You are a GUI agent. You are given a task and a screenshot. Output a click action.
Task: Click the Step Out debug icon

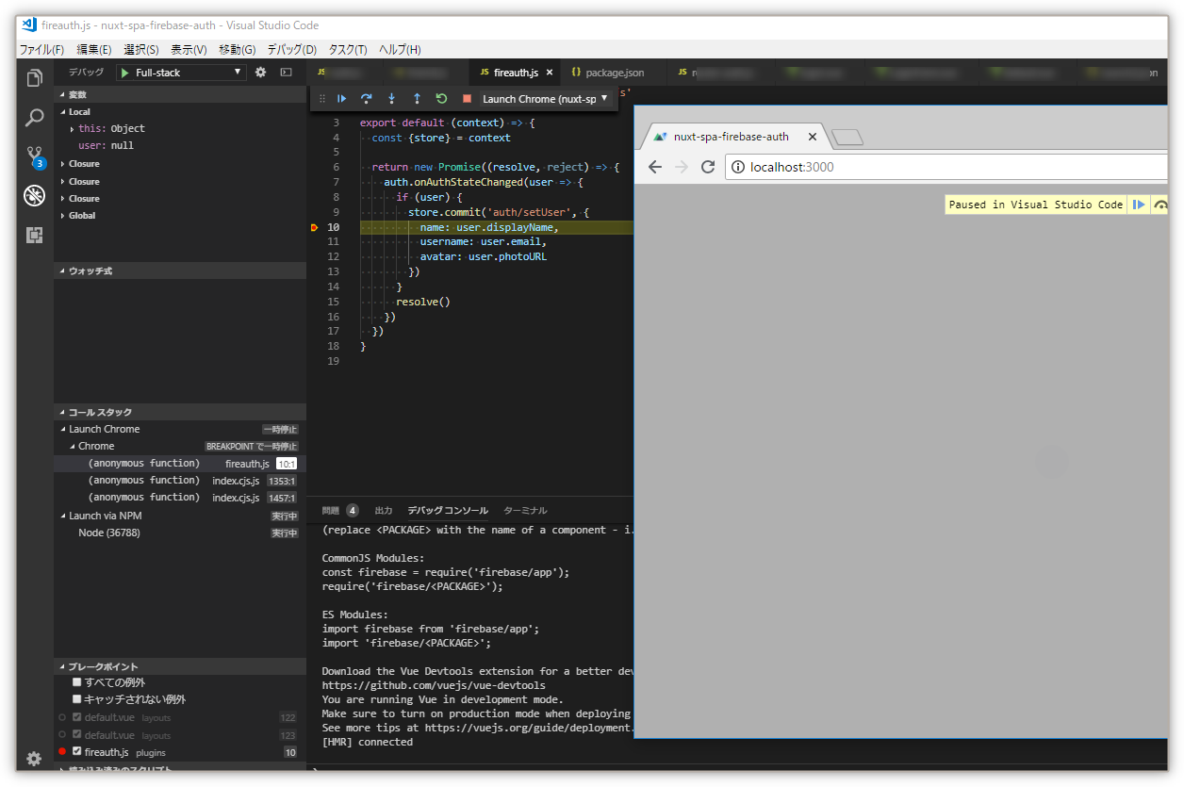416,98
